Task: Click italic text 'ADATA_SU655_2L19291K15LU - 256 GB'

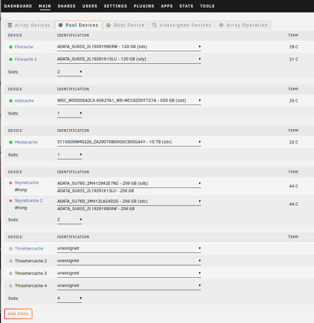Action: tap(95, 191)
